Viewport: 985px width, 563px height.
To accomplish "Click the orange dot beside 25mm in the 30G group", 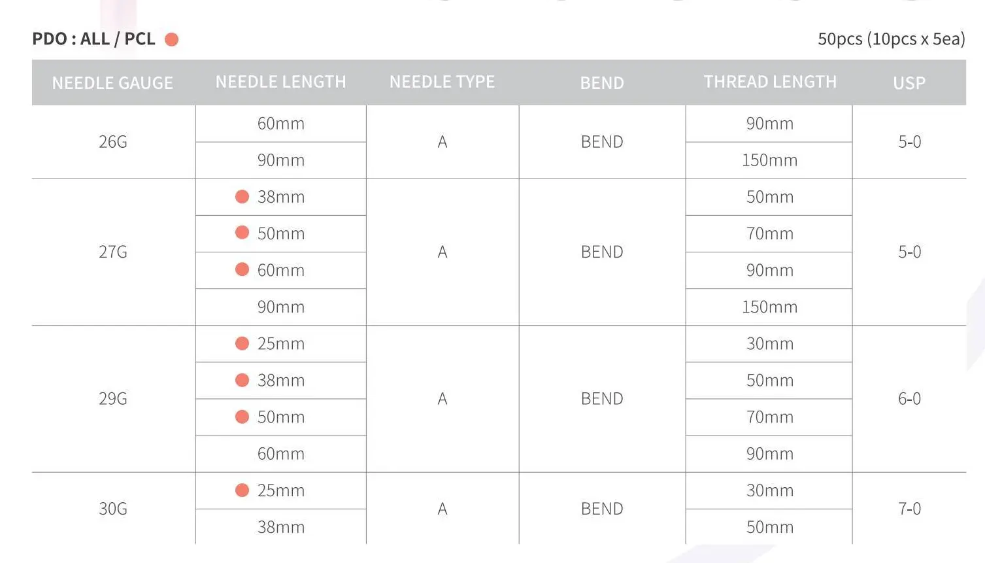I will [x=242, y=490].
